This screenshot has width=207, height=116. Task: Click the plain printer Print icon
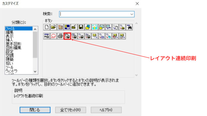pos(60,36)
